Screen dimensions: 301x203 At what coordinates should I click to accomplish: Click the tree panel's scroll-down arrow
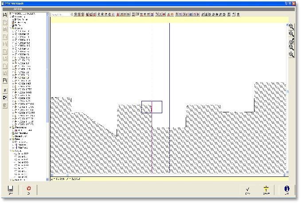pos(48,179)
